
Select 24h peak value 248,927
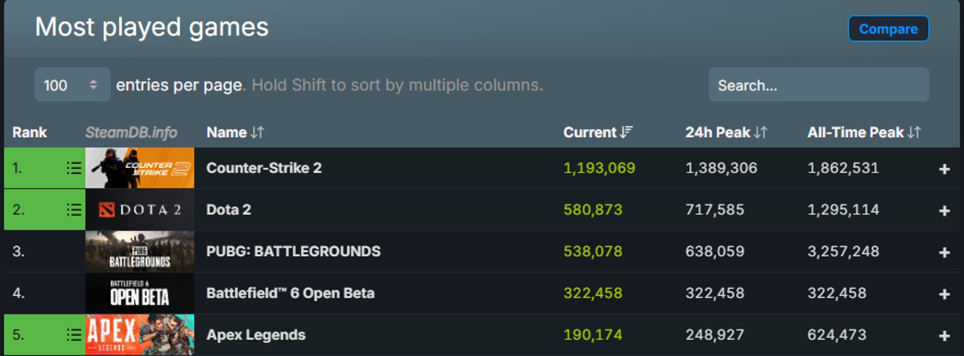tap(715, 335)
